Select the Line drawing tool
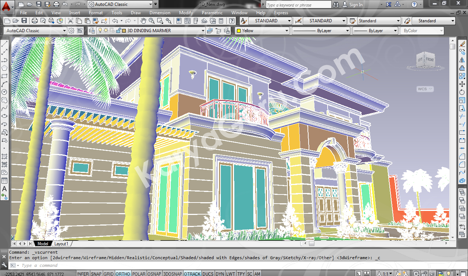The image size is (468, 276). click(5, 44)
